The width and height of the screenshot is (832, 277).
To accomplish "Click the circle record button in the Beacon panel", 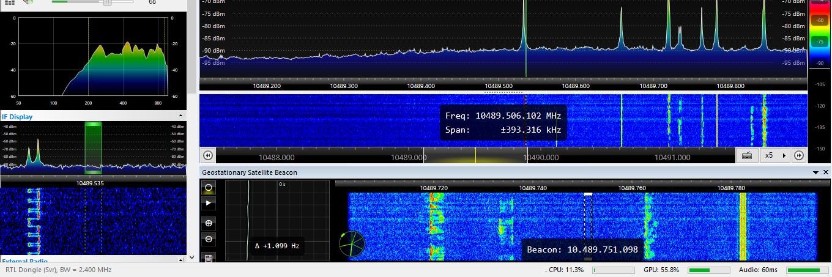I will (x=209, y=187).
